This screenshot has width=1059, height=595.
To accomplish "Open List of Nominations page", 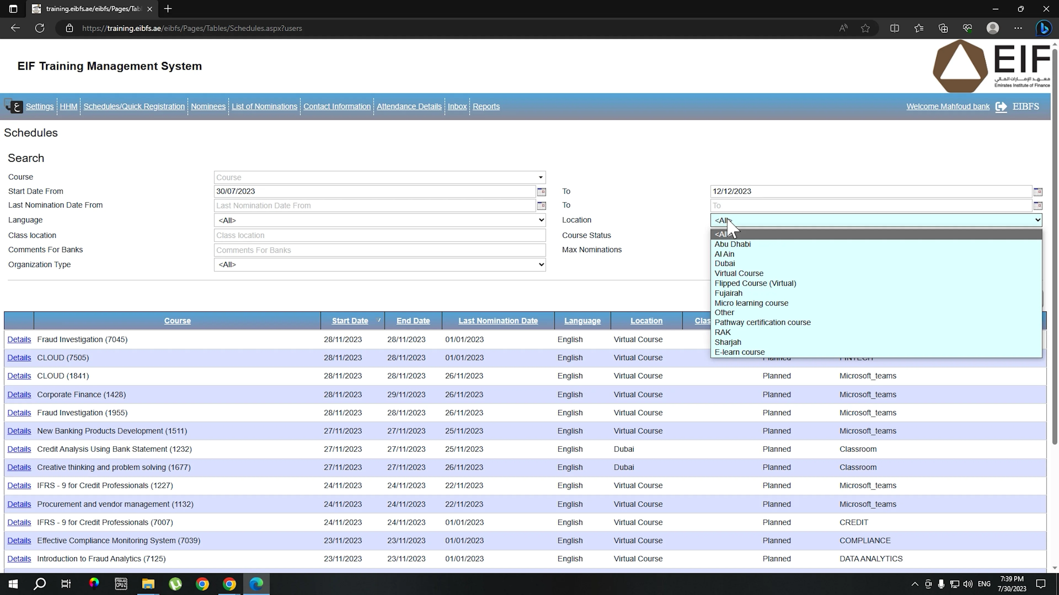I will coord(264,106).
